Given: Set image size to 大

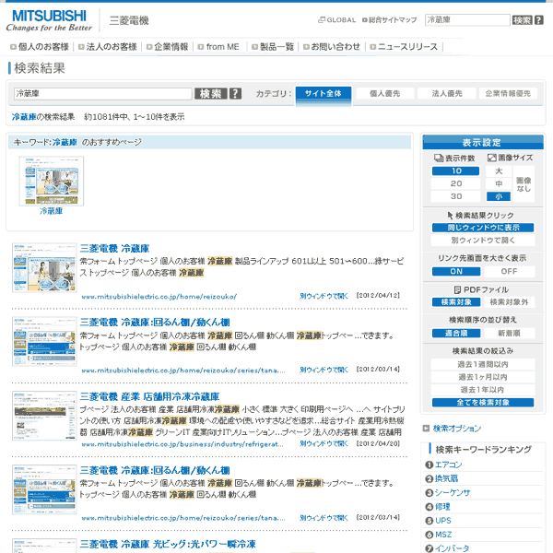Looking at the screenshot, I should (x=498, y=171).
